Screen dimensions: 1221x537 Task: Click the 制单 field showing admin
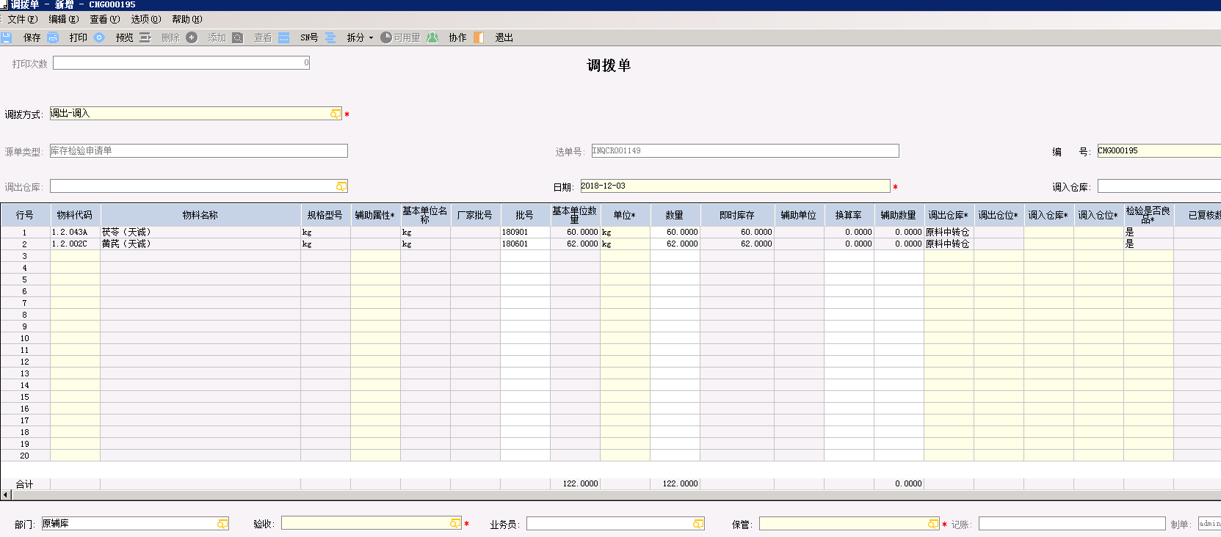1209,524
